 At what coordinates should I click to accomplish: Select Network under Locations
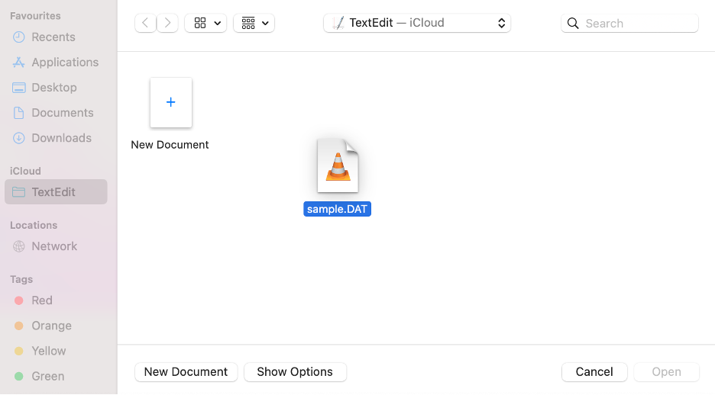56,246
